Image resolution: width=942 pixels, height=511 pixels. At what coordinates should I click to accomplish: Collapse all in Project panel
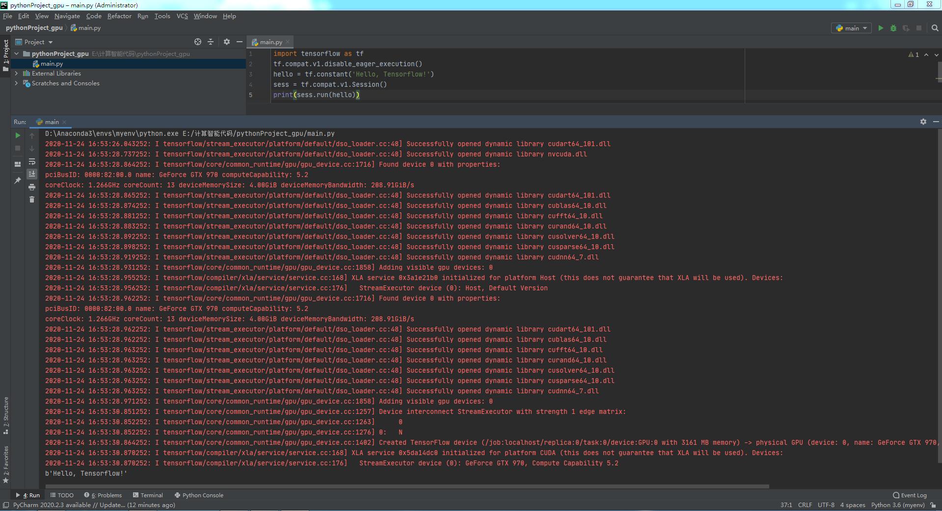pyautogui.click(x=211, y=42)
